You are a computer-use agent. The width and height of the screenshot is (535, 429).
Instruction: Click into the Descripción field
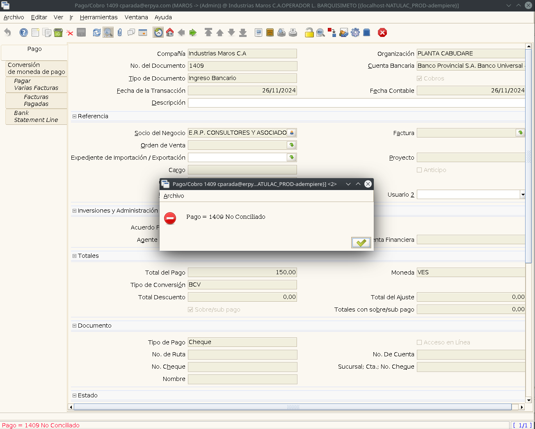357,103
